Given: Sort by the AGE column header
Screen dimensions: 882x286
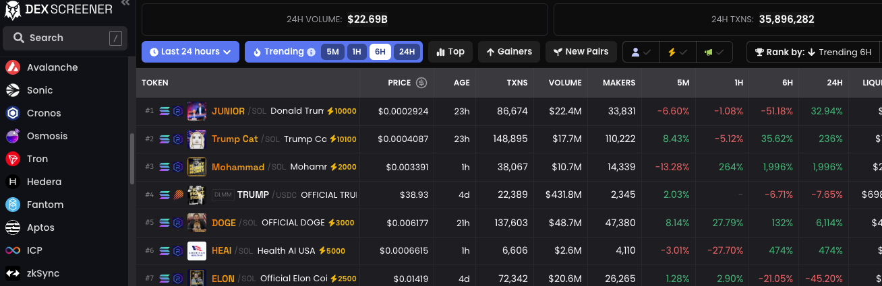Looking at the screenshot, I should pyautogui.click(x=462, y=83).
